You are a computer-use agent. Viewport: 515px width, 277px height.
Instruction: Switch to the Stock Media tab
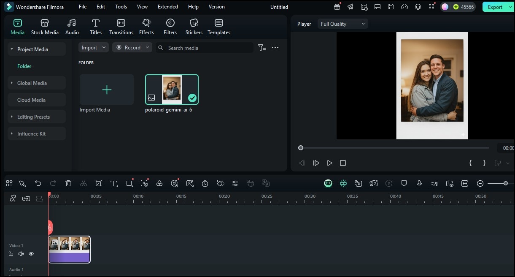pos(45,26)
